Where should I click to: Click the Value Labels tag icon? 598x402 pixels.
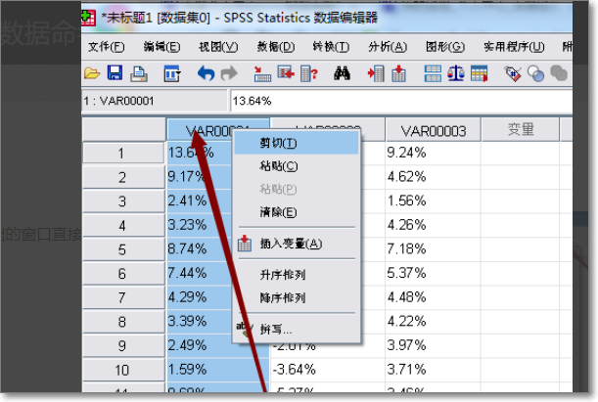[x=512, y=73]
